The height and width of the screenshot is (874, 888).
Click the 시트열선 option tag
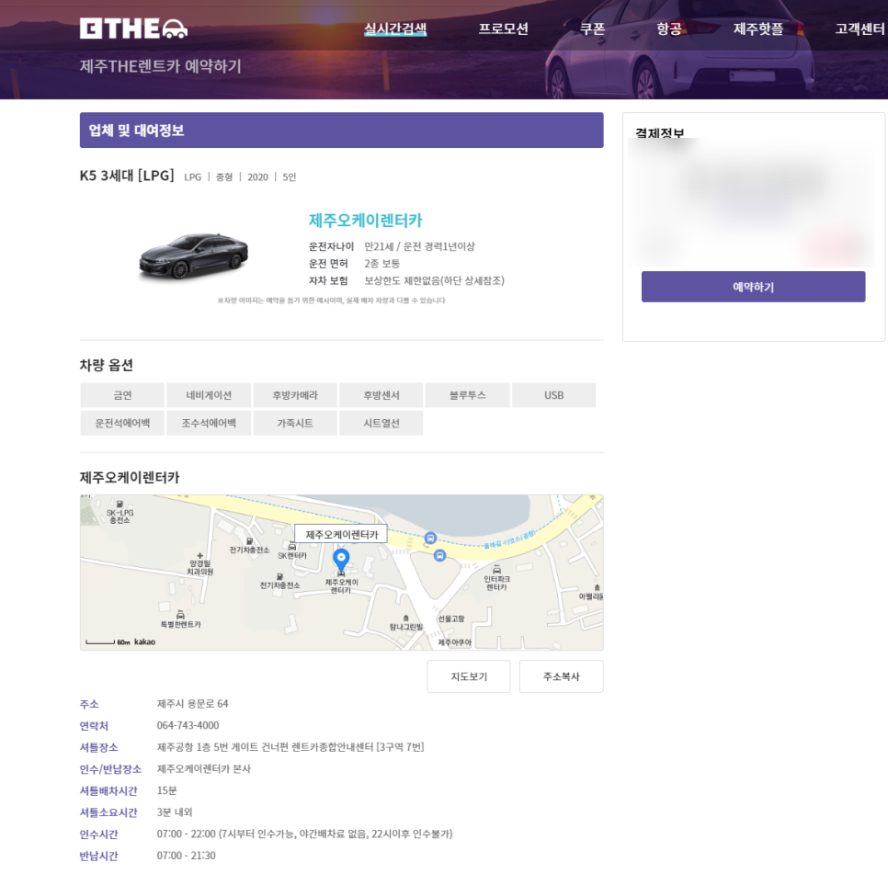coord(381,423)
